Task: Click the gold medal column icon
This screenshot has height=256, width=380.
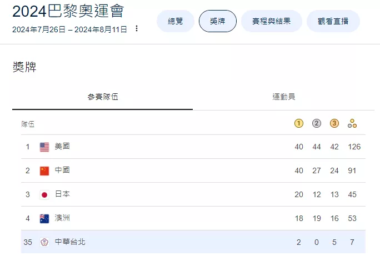Action: coord(299,124)
